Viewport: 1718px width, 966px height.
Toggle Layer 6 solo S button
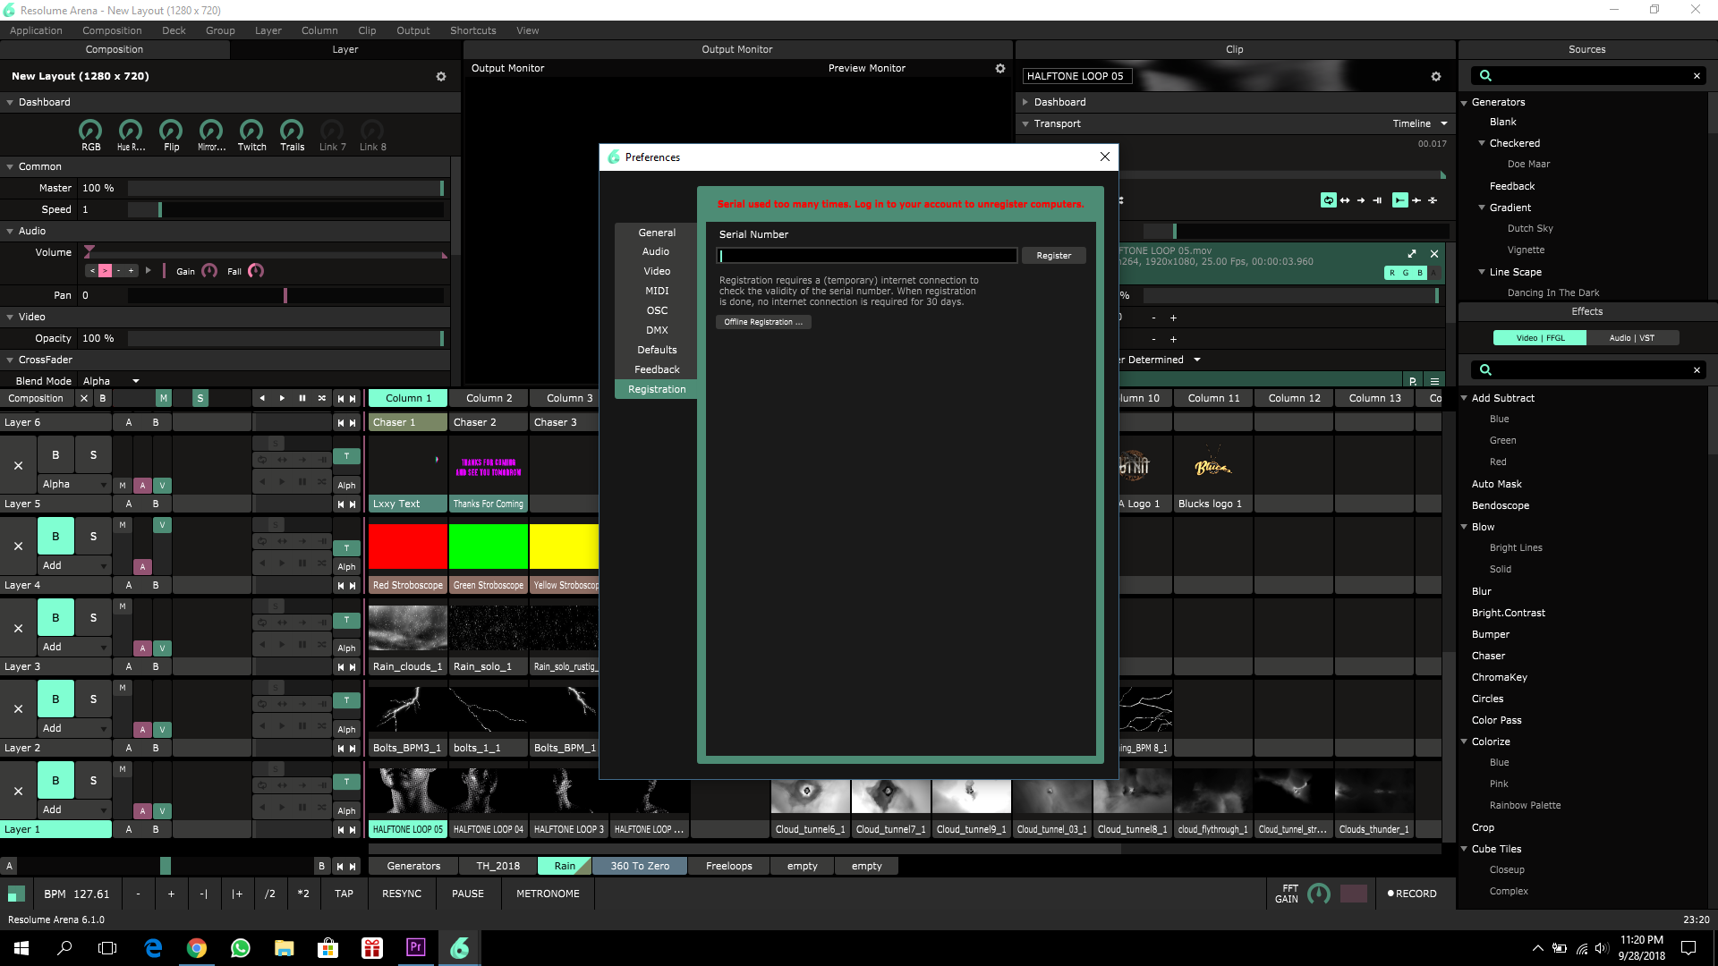93,455
